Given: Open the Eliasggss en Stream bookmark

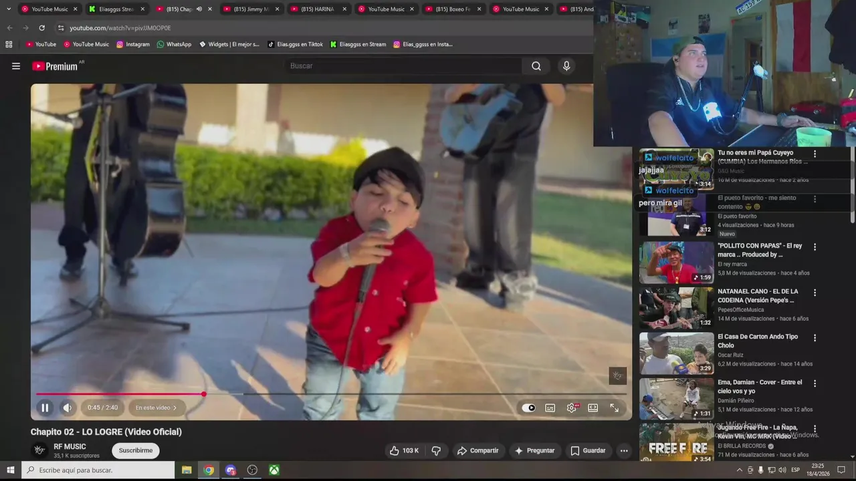Looking at the screenshot, I should (358, 45).
